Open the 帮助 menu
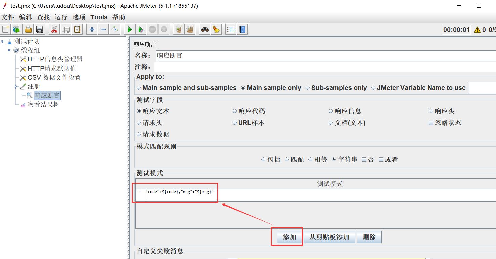This screenshot has height=259, width=496. pos(119,17)
